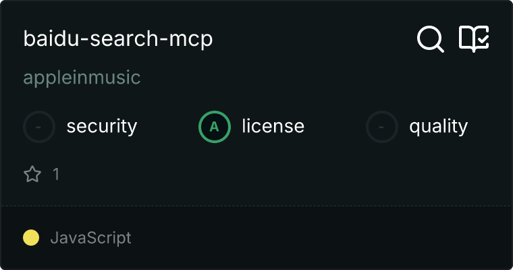Click the yellow JavaScript language dot
The width and height of the screenshot is (513, 270).
tap(31, 238)
